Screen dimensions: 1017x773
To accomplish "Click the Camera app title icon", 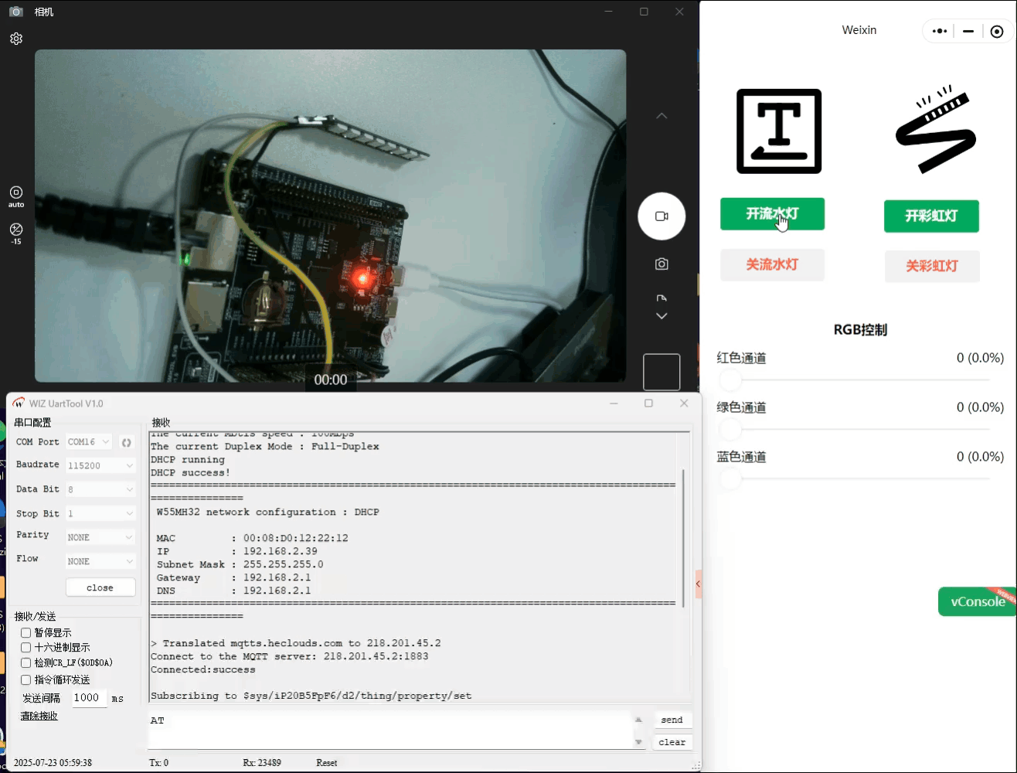I will pos(15,12).
